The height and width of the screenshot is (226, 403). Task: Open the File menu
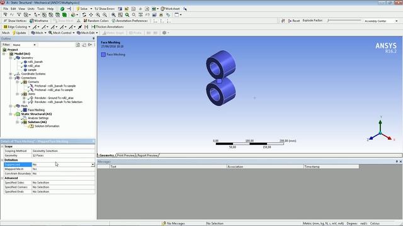pos(6,9)
